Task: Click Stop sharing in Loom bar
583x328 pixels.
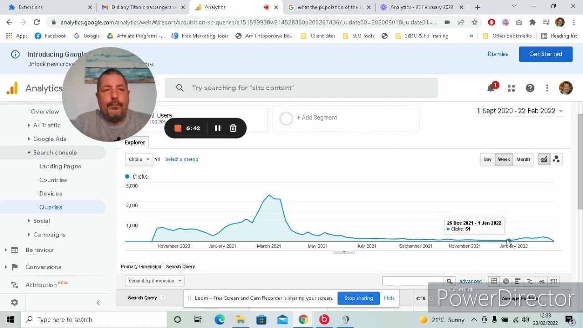Action: [x=358, y=298]
